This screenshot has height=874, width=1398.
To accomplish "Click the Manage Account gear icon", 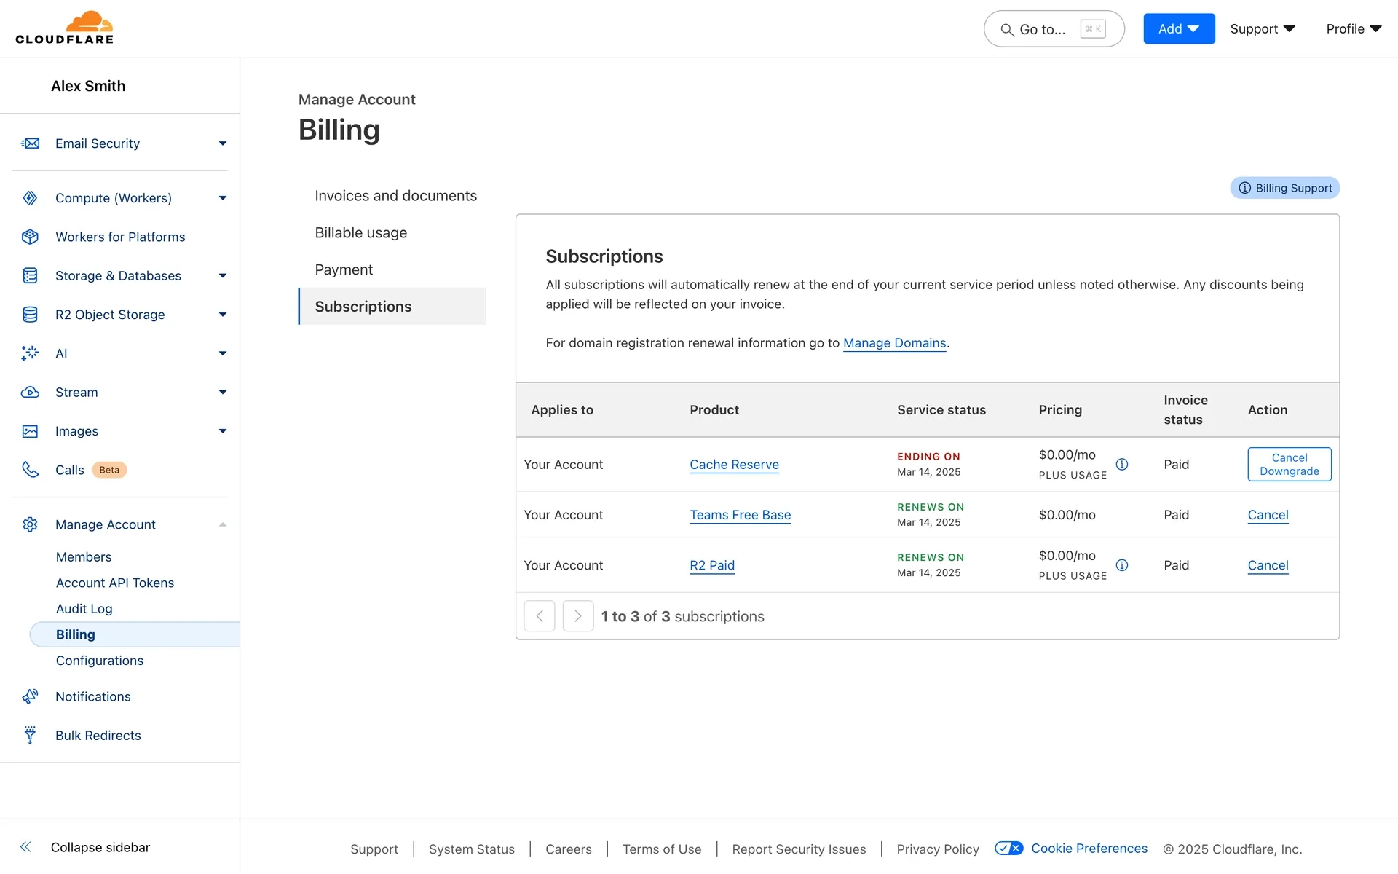I will (30, 524).
